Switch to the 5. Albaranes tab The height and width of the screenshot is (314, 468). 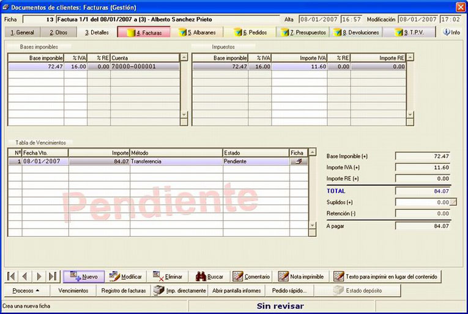coord(197,32)
